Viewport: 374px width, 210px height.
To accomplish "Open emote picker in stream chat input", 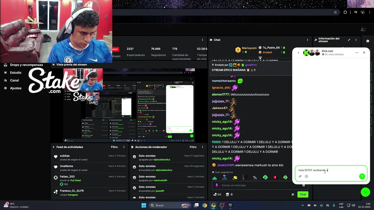I will click(x=304, y=185).
